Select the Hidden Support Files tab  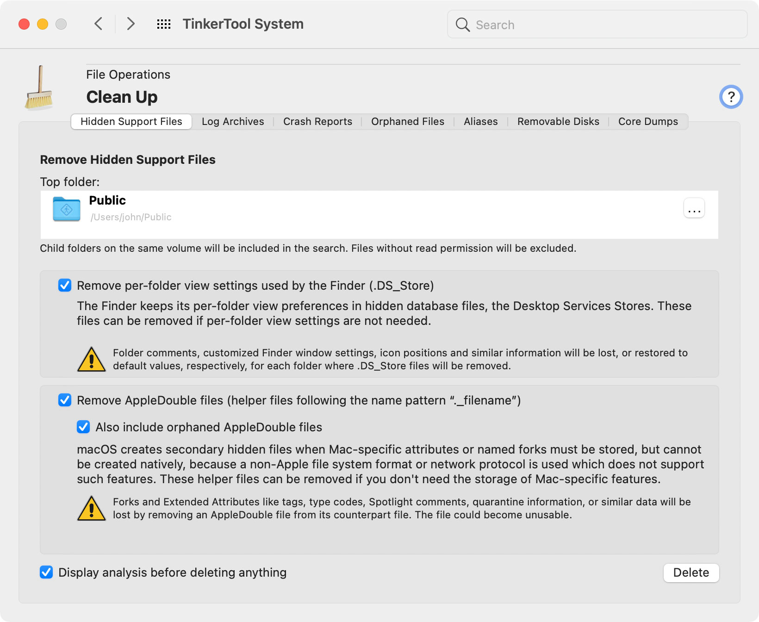[131, 122]
